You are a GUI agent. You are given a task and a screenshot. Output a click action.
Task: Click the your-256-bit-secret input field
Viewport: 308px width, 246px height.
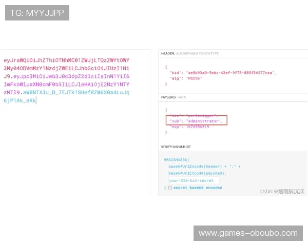[194, 181]
